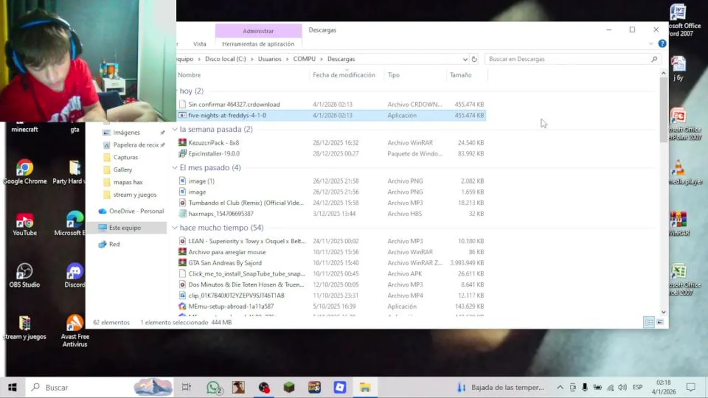The width and height of the screenshot is (708, 398).
Task: Open WinRAR desktop shortcut
Action: (679, 223)
